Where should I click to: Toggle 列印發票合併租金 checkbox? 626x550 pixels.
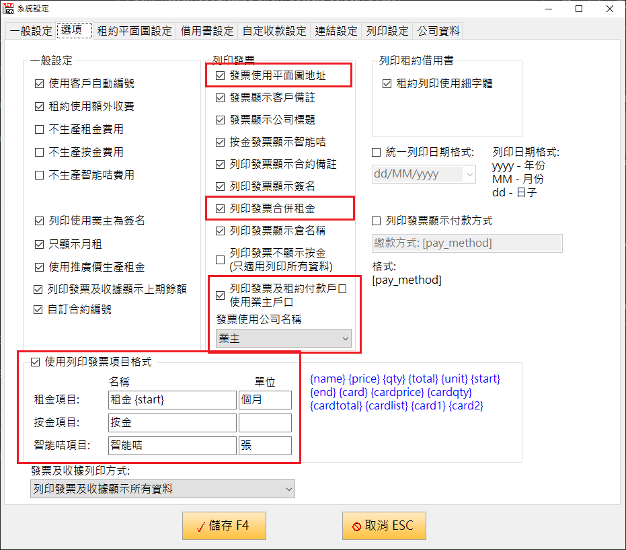pos(220,209)
